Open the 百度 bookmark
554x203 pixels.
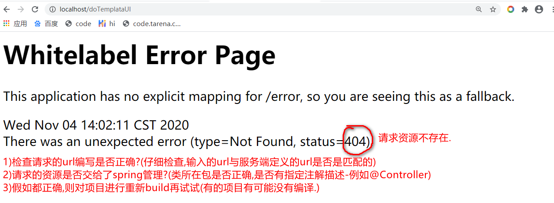pyautogui.click(x=46, y=24)
